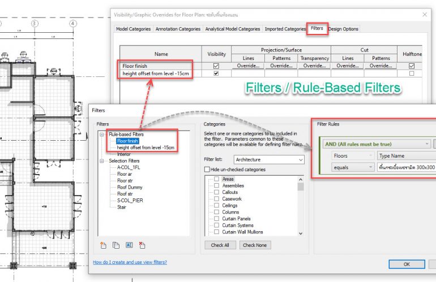This screenshot has height=282, width=436.
Task: Select 'Roof str' selection filter
Action: [x=125, y=194]
